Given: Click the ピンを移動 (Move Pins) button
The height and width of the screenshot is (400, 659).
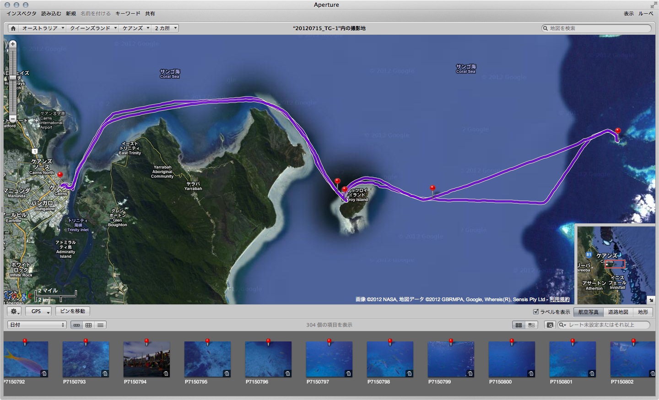Looking at the screenshot, I should click(73, 311).
